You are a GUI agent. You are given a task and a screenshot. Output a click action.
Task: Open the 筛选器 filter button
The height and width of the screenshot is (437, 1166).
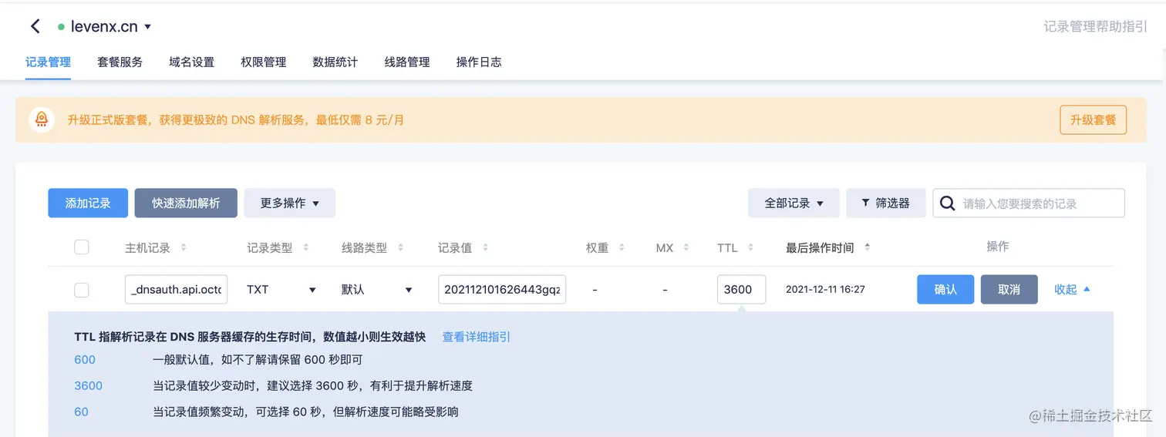tap(885, 203)
